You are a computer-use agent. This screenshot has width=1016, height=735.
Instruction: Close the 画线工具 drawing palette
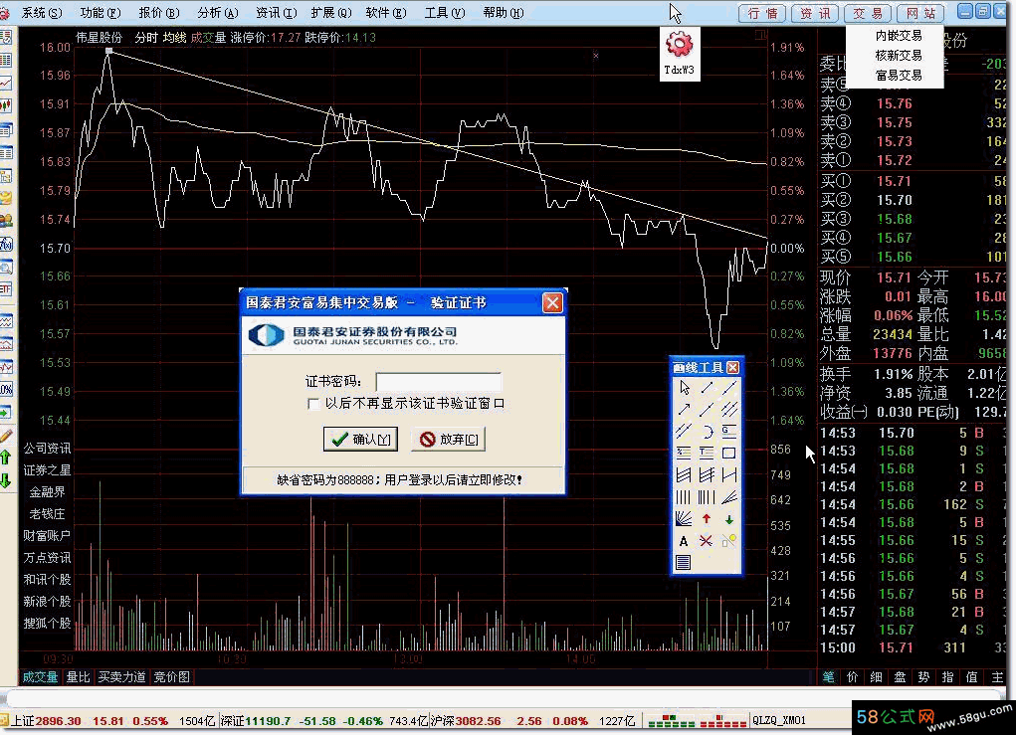tap(732, 368)
